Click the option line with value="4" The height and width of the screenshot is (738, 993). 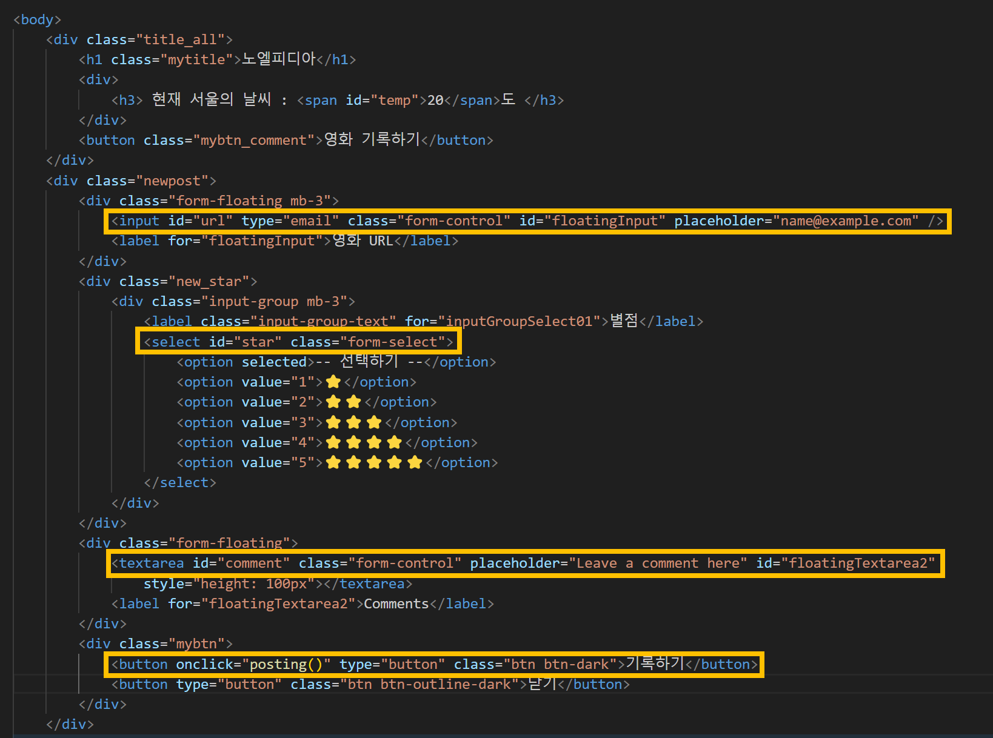coord(327,442)
